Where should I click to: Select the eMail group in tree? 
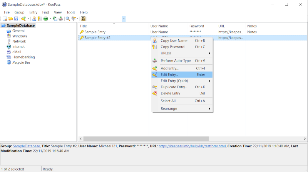point(17,52)
